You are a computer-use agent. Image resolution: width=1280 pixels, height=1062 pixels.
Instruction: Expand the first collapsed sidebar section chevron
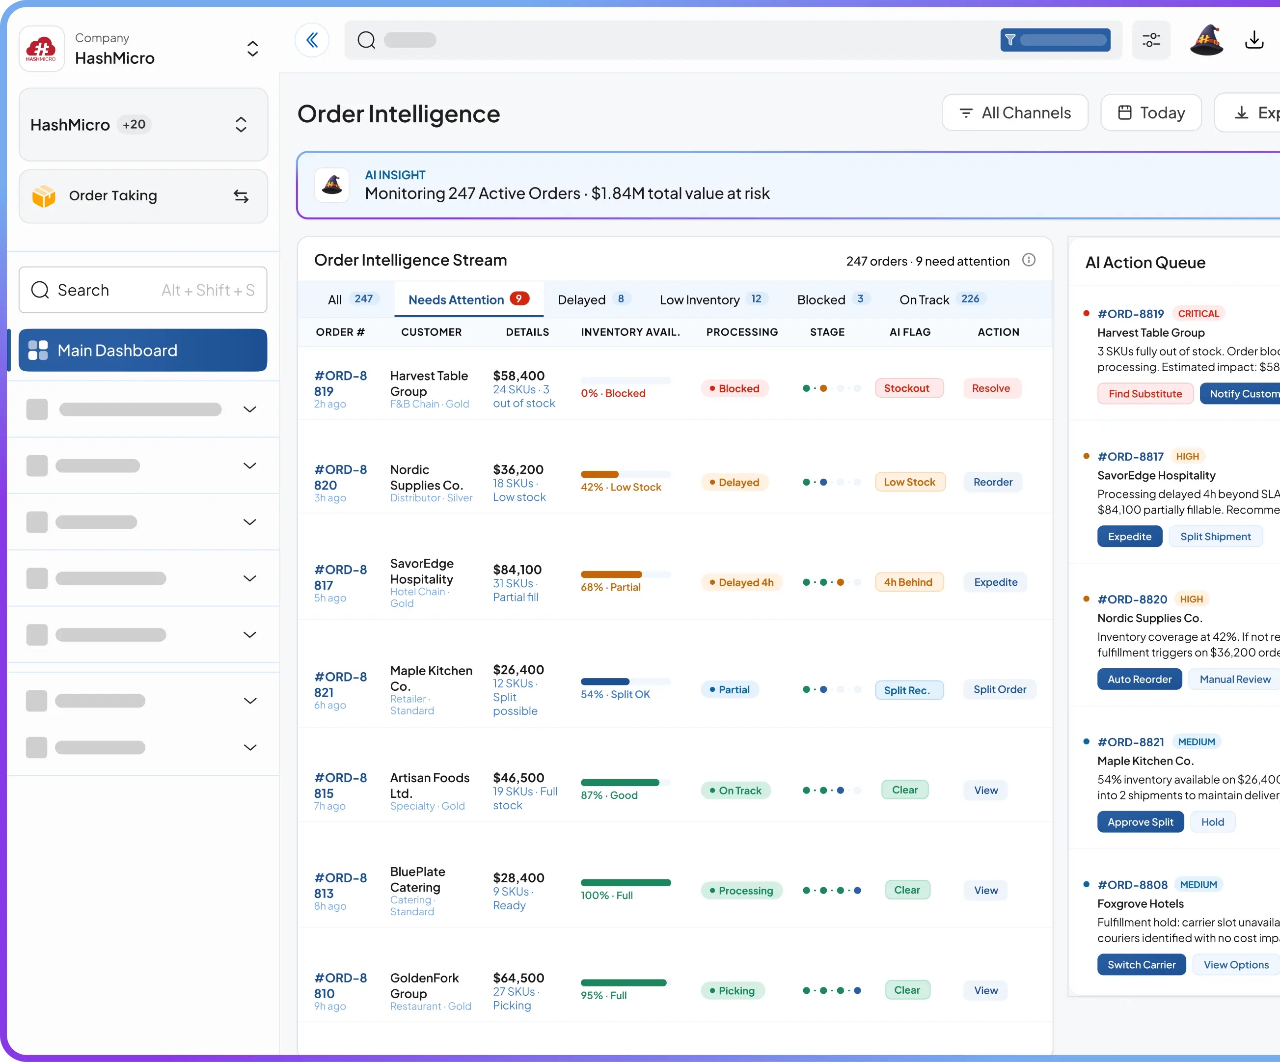coord(250,409)
